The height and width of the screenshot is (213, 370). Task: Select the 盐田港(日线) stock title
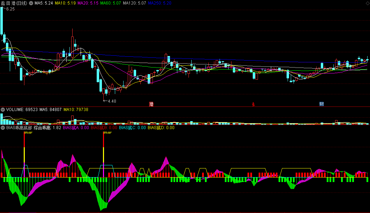tap(14, 3)
